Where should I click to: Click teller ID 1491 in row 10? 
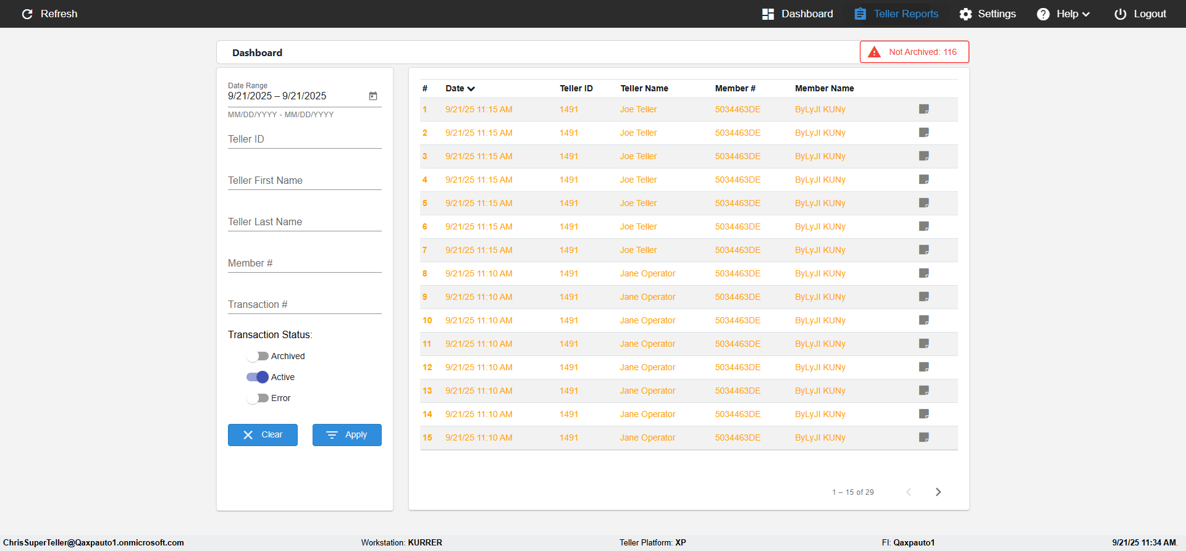point(569,320)
